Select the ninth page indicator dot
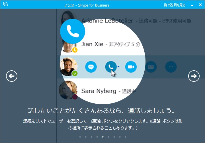This screenshot has height=143, width=205. (126, 137)
